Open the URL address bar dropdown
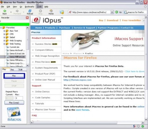This screenshot has height=129, width=148. click(112, 12)
